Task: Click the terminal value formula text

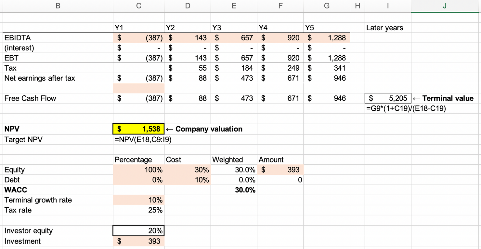Action: click(x=406, y=108)
